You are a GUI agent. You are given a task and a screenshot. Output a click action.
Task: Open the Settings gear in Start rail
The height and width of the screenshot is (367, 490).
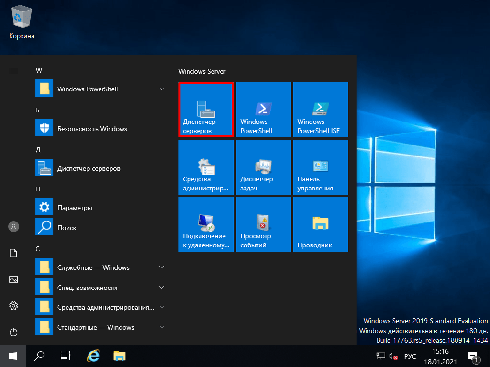[x=13, y=305]
